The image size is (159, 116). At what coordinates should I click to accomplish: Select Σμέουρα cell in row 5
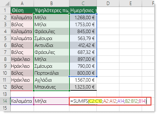[52, 38]
